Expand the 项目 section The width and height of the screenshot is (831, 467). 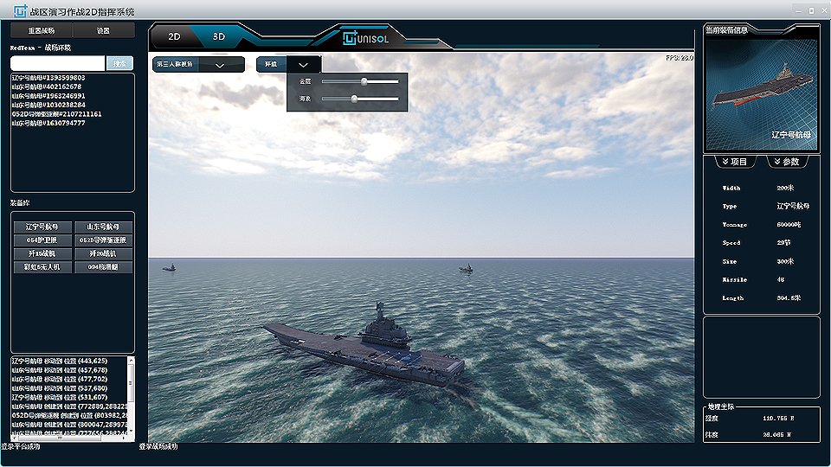click(731, 162)
